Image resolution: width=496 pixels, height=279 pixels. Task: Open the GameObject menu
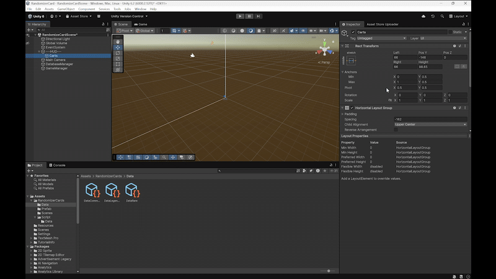(x=65, y=9)
